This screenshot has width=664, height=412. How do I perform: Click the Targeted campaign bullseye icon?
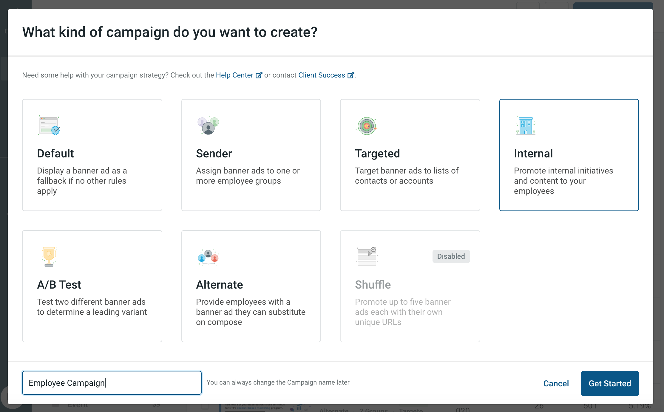367,126
